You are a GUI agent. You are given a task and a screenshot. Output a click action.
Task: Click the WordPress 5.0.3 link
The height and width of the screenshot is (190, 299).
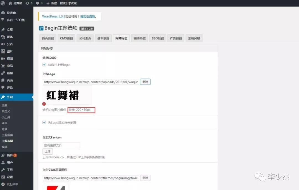point(54,16)
